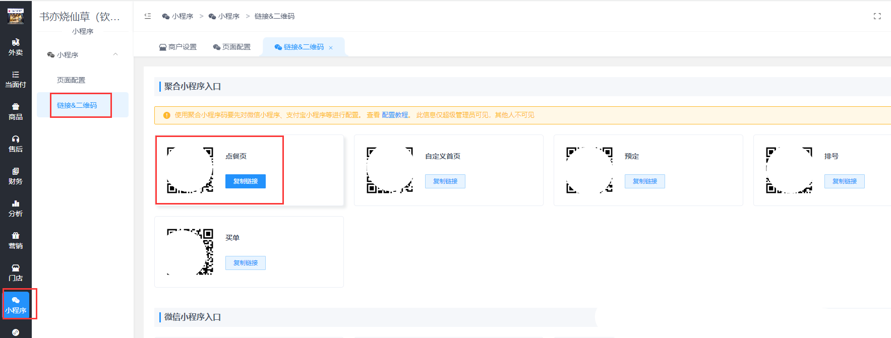891x338 pixels.
Task: Click the 排号 QR code
Action: [789, 170]
